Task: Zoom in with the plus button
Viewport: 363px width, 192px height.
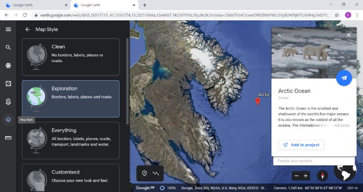Action: point(306,176)
